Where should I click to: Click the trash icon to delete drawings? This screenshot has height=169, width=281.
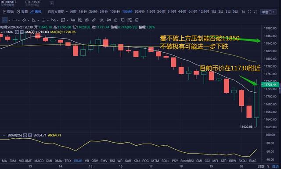pyautogui.click(x=137, y=20)
